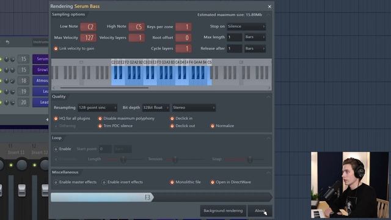Toggle the Insert 11 mute LED
The image size is (391, 220).
11,165
